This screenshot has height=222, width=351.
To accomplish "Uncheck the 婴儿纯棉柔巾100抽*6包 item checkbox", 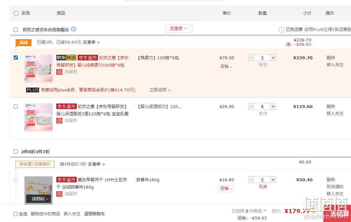I will coord(16,58).
